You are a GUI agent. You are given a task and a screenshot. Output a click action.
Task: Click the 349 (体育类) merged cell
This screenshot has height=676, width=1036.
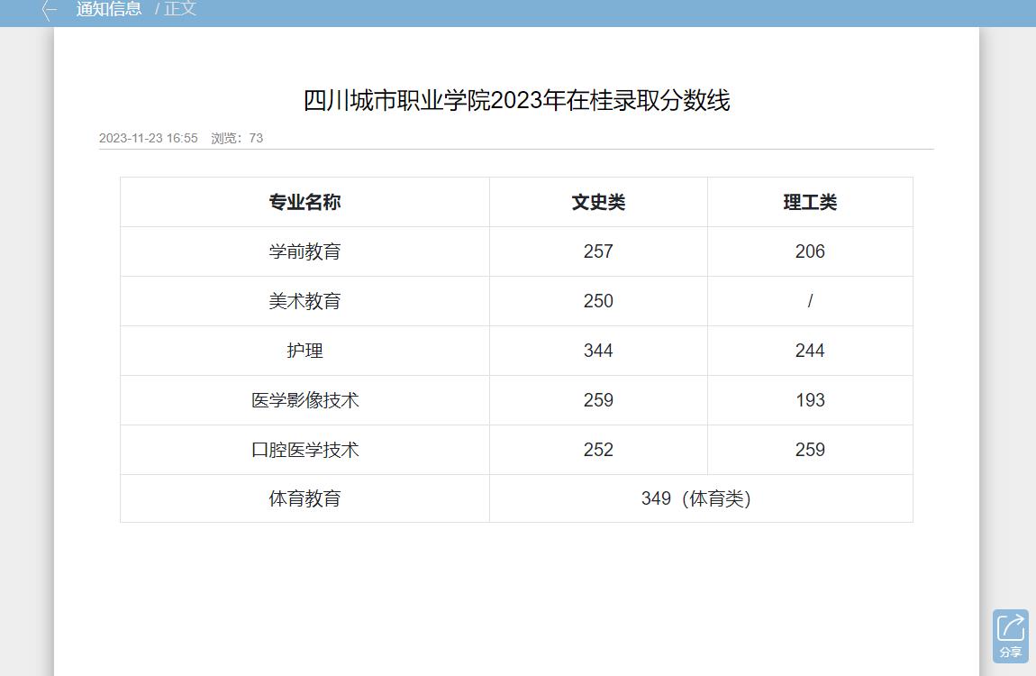tap(701, 499)
